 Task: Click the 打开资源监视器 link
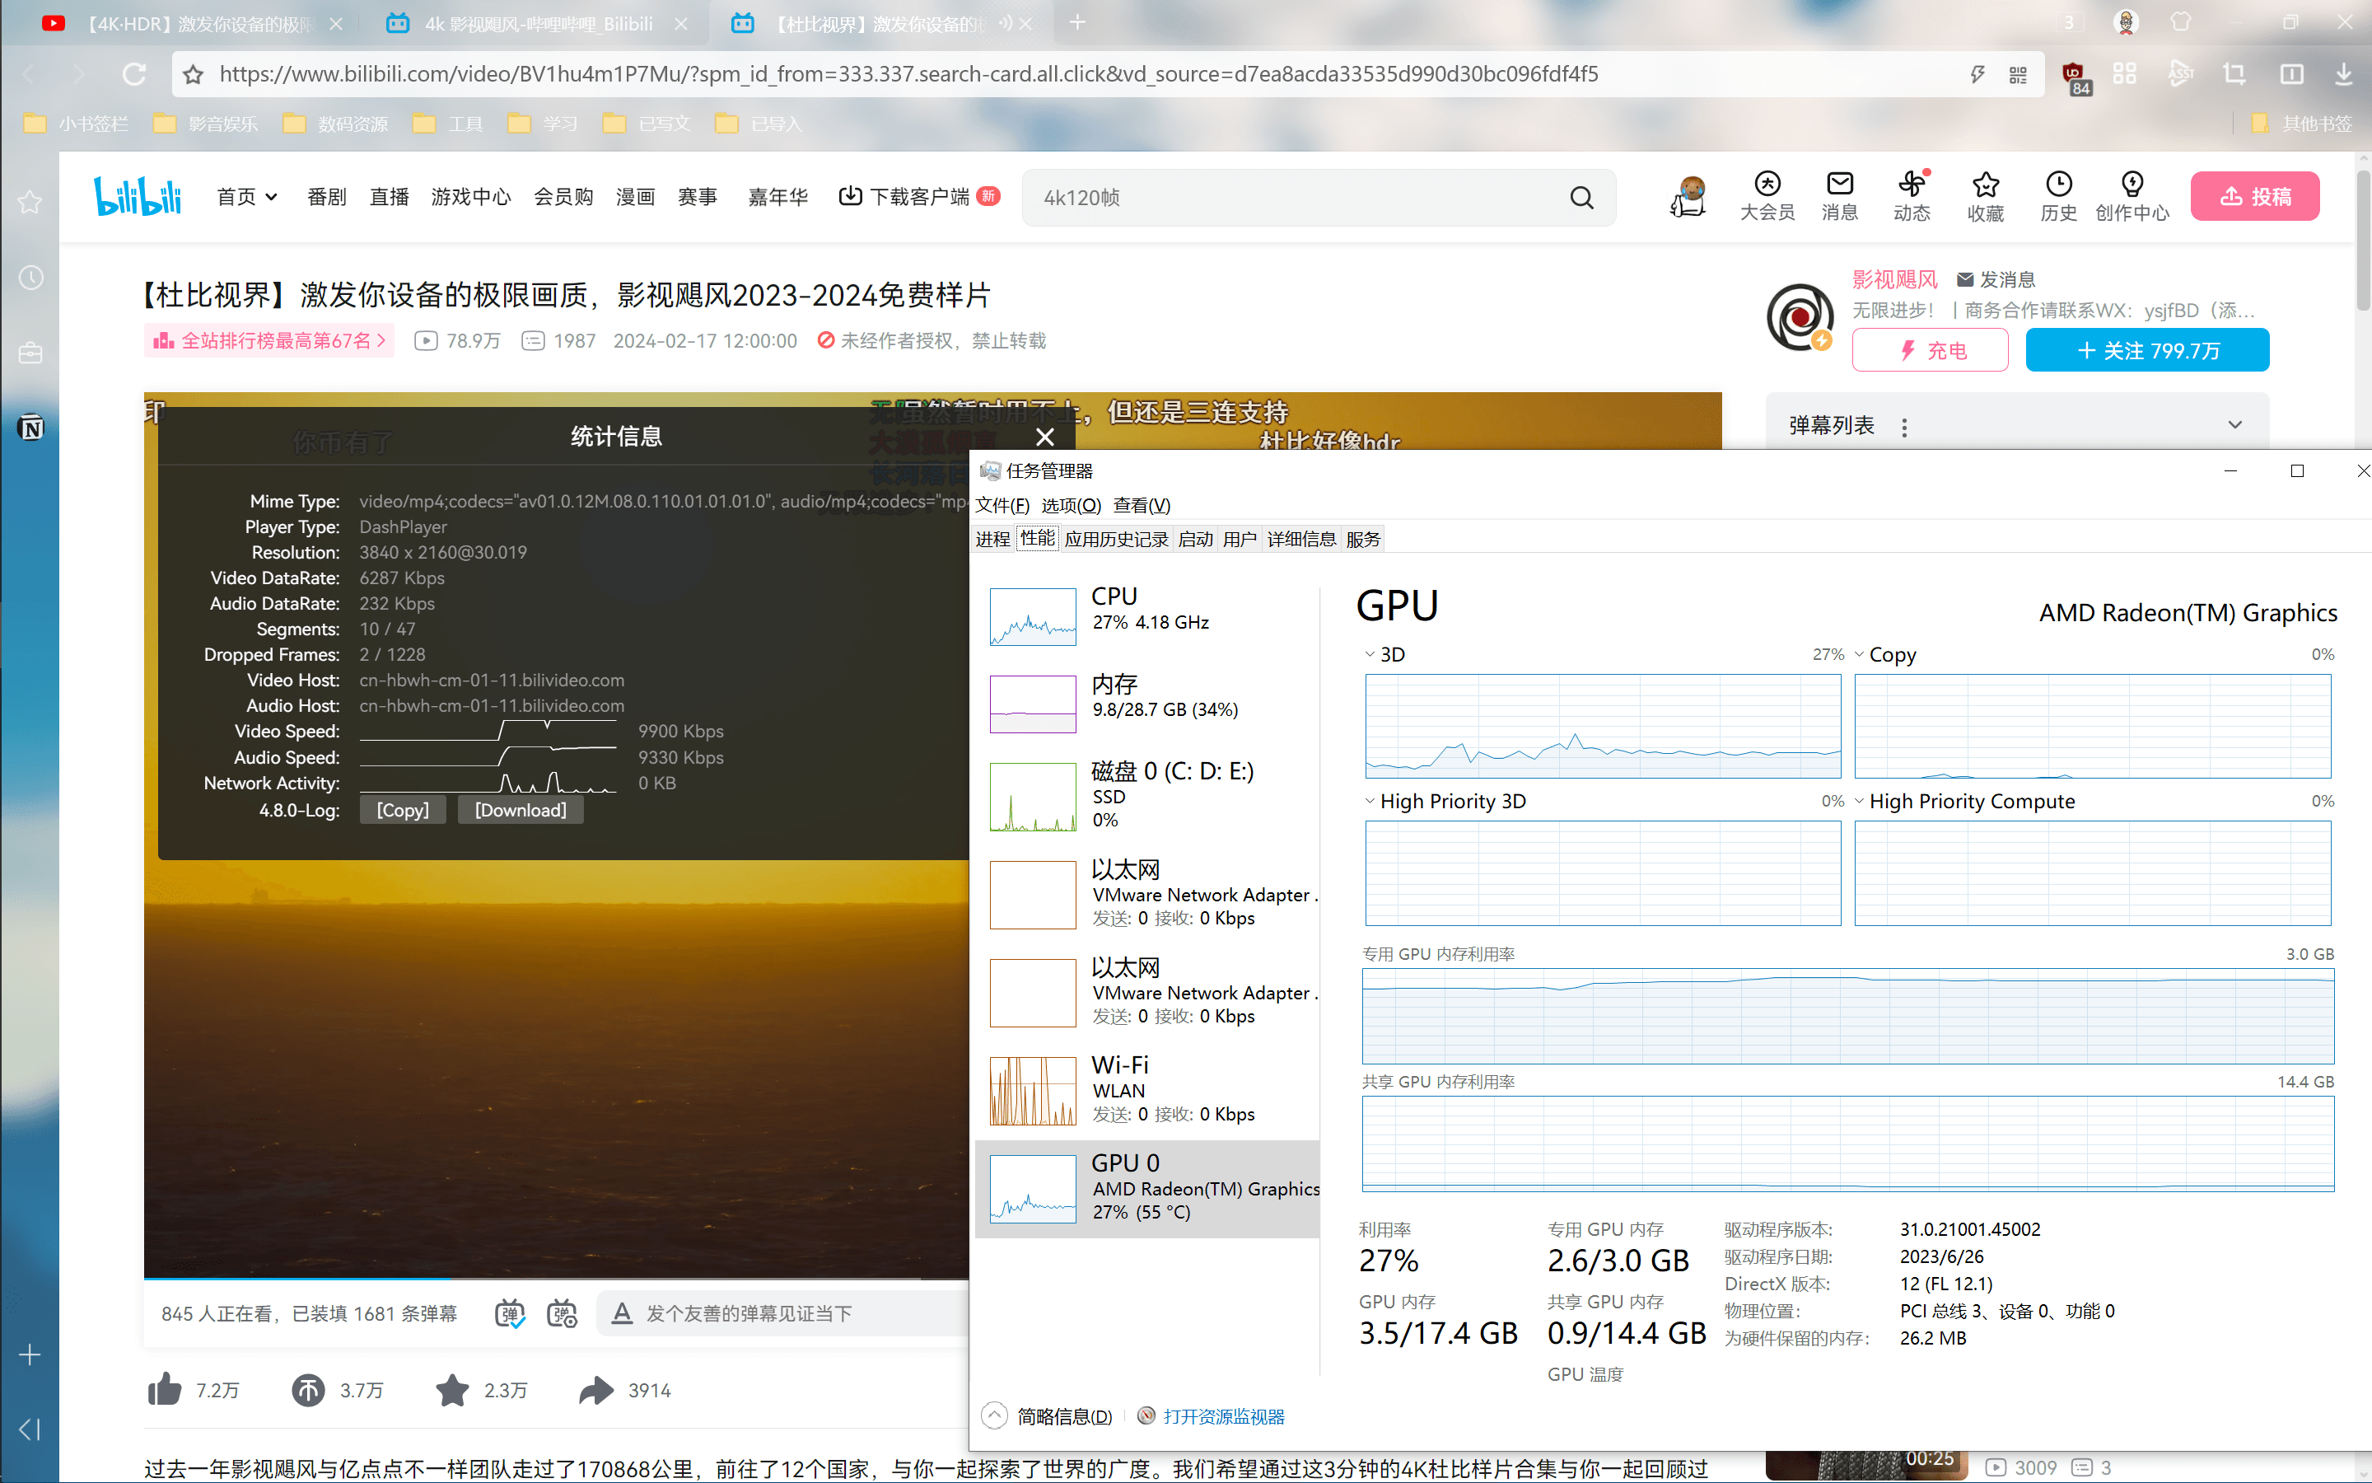point(1223,1416)
